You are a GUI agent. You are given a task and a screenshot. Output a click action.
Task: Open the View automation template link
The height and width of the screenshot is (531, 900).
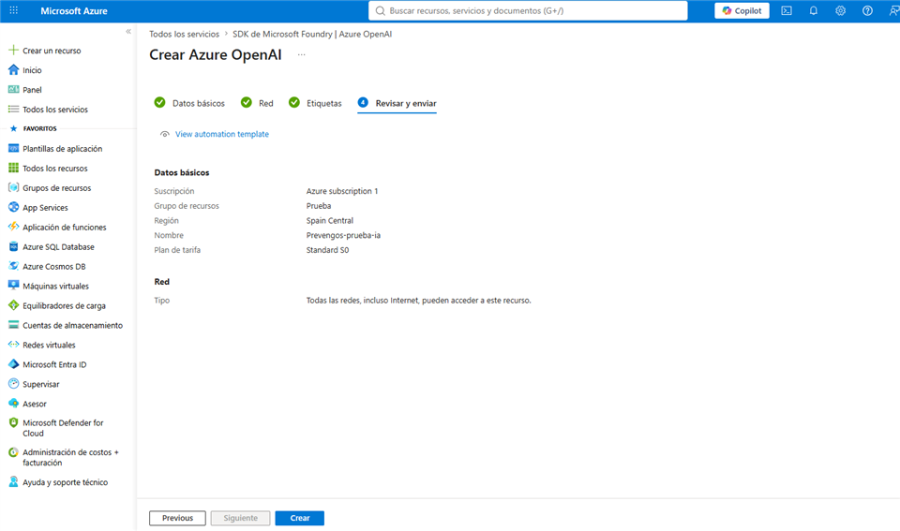tap(221, 134)
